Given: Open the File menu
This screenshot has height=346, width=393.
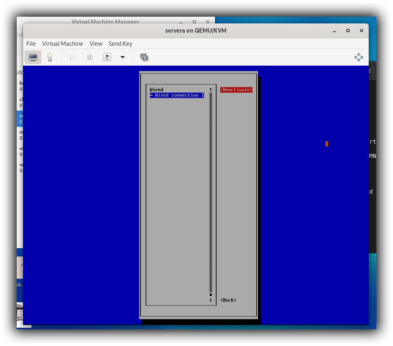Looking at the screenshot, I should (x=31, y=44).
